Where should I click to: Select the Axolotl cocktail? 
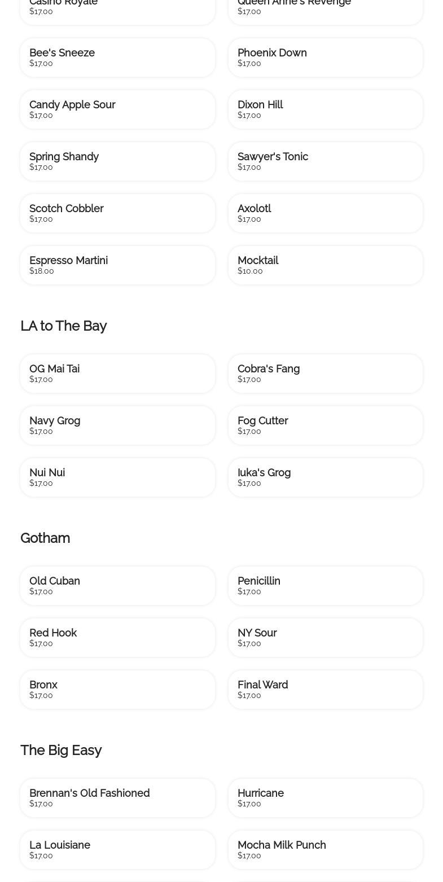click(326, 213)
